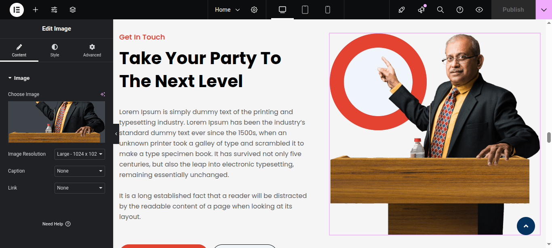This screenshot has width=552, height=248.
Task: Open the Finder search icon
Action: [x=440, y=10]
